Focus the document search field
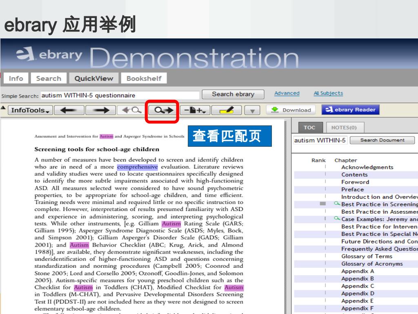Viewport: 418px width, 314px height. (320, 140)
